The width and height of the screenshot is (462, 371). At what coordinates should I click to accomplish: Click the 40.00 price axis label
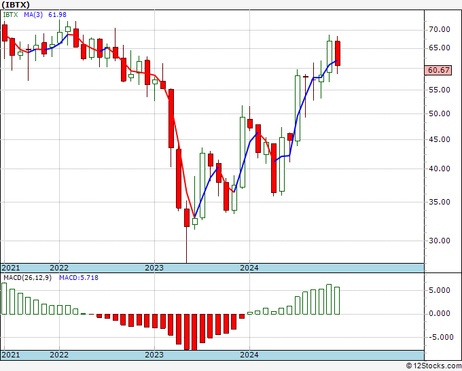coord(440,169)
